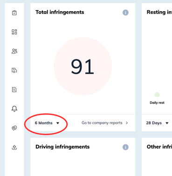Open the 28 Days period dropdown

[x=157, y=123]
